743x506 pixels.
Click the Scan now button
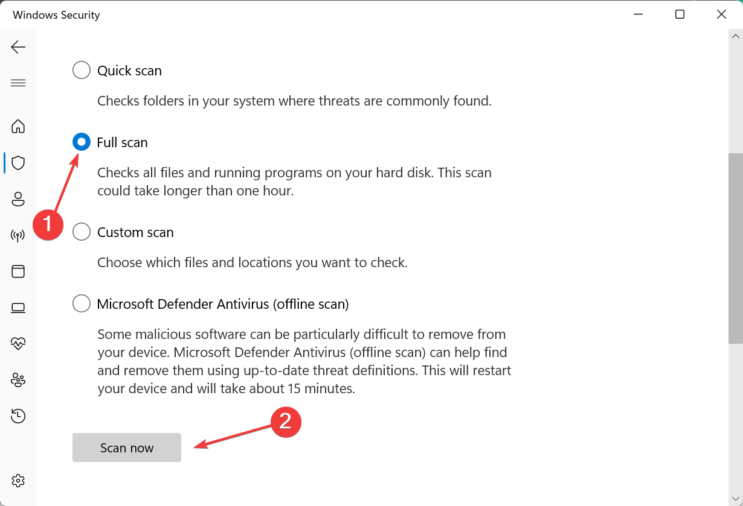coord(127,447)
